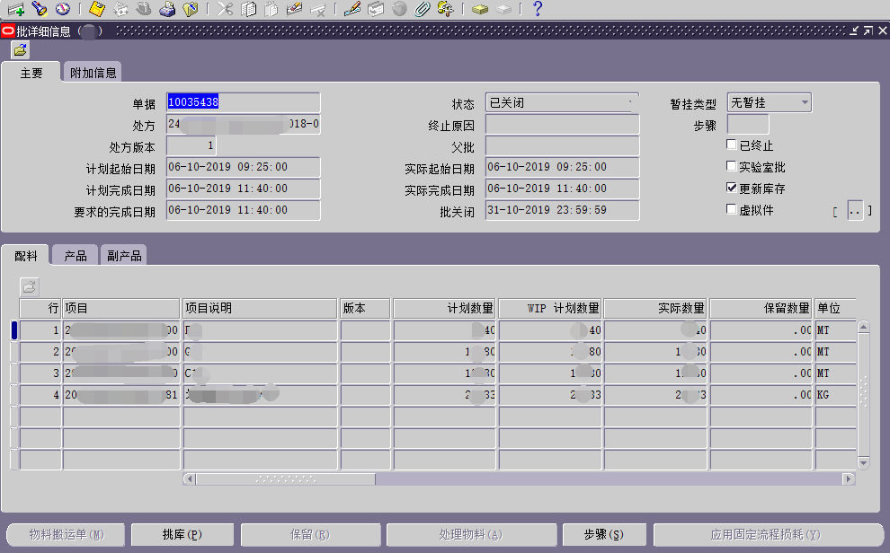Click the Cut scissors icon

pyautogui.click(x=226, y=10)
